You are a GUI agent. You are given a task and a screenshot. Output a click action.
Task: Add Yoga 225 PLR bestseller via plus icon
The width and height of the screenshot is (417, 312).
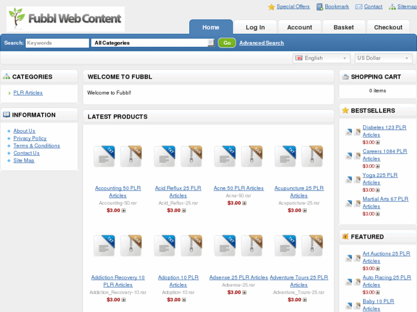coord(377,190)
